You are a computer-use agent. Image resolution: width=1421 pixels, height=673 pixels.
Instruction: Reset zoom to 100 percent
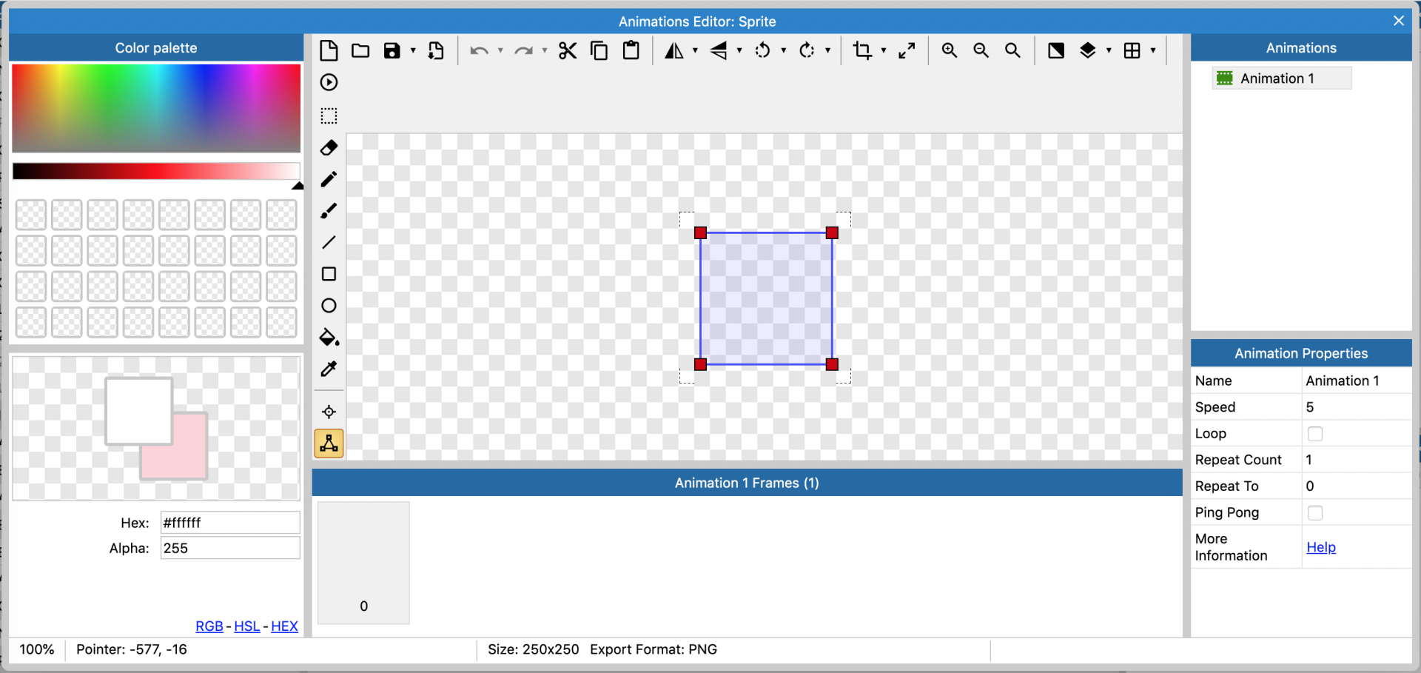(x=1012, y=50)
